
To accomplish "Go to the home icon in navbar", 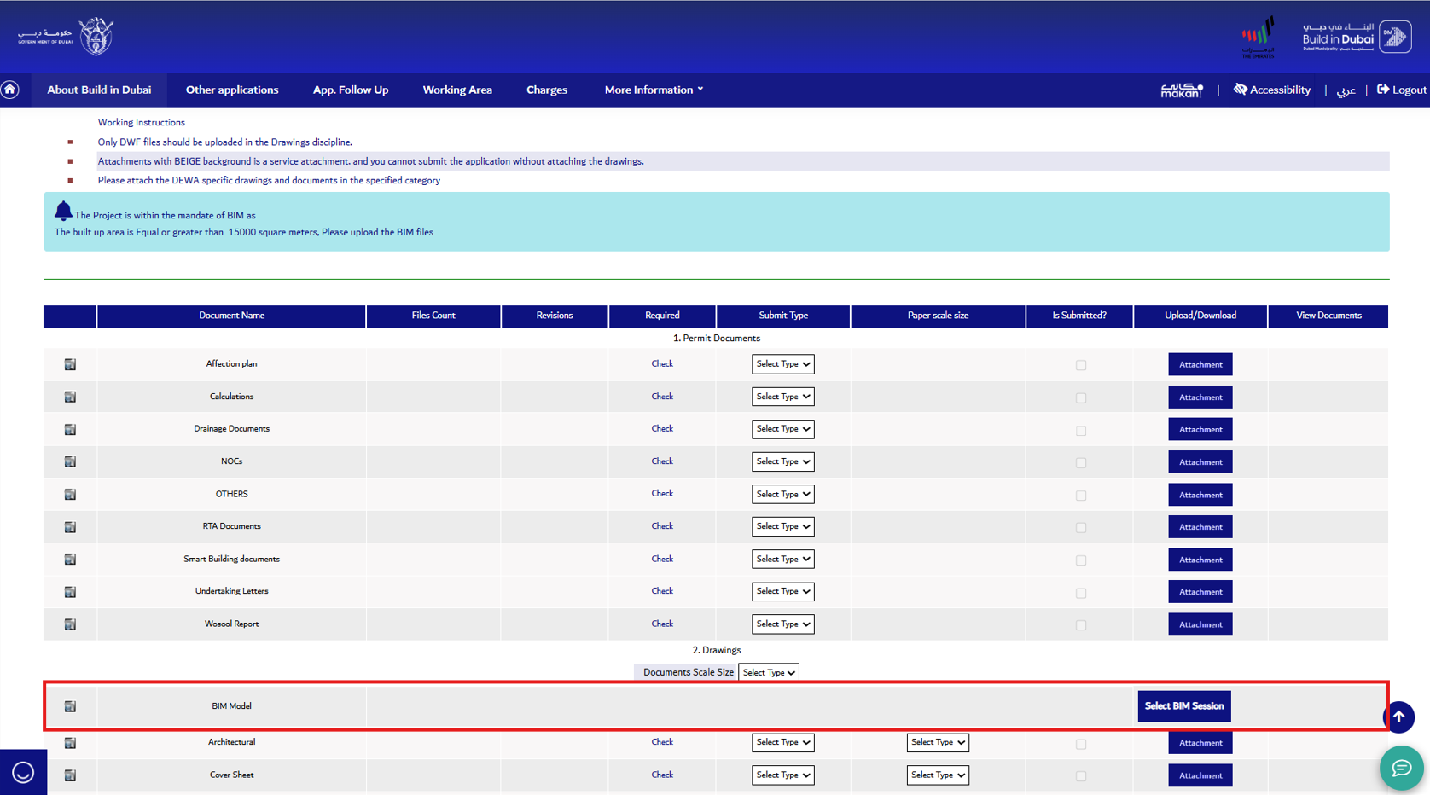I will (x=10, y=90).
